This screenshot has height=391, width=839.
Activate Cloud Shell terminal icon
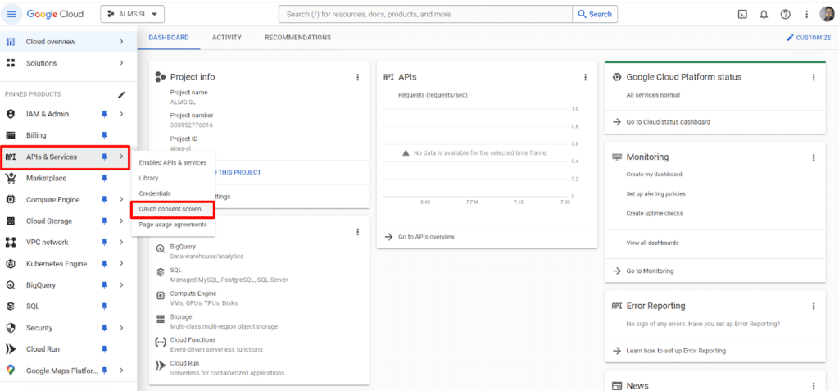point(742,15)
